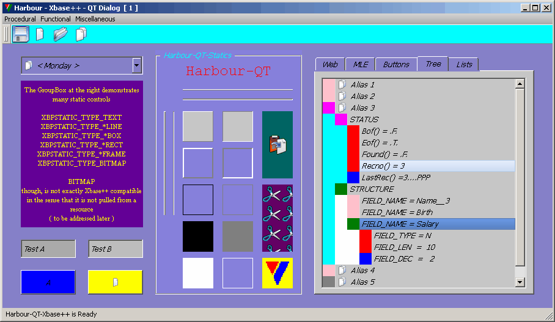The image size is (555, 322).
Task: Select the STATUS tree node
Action: point(364,120)
